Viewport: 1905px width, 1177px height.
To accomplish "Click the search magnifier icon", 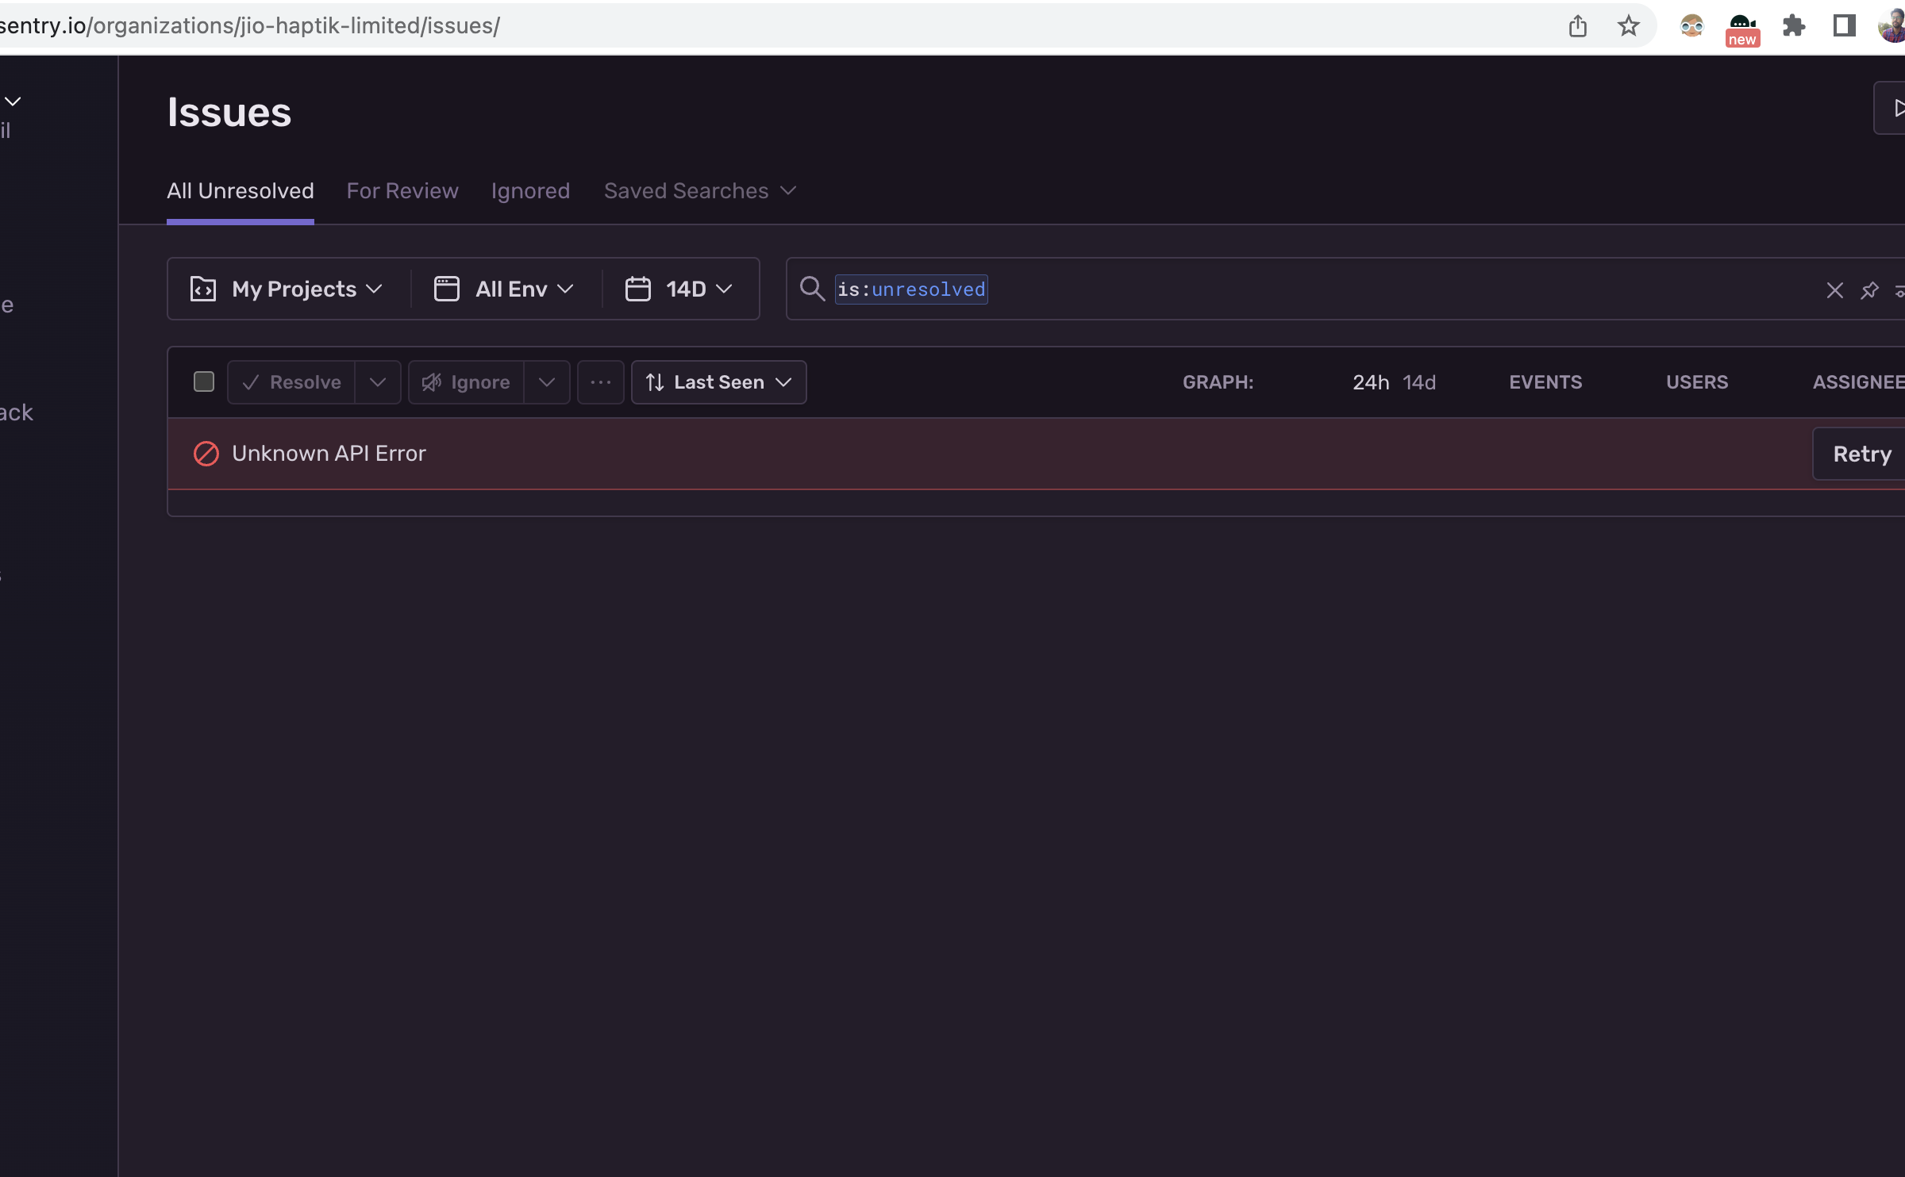I will pyautogui.click(x=811, y=289).
